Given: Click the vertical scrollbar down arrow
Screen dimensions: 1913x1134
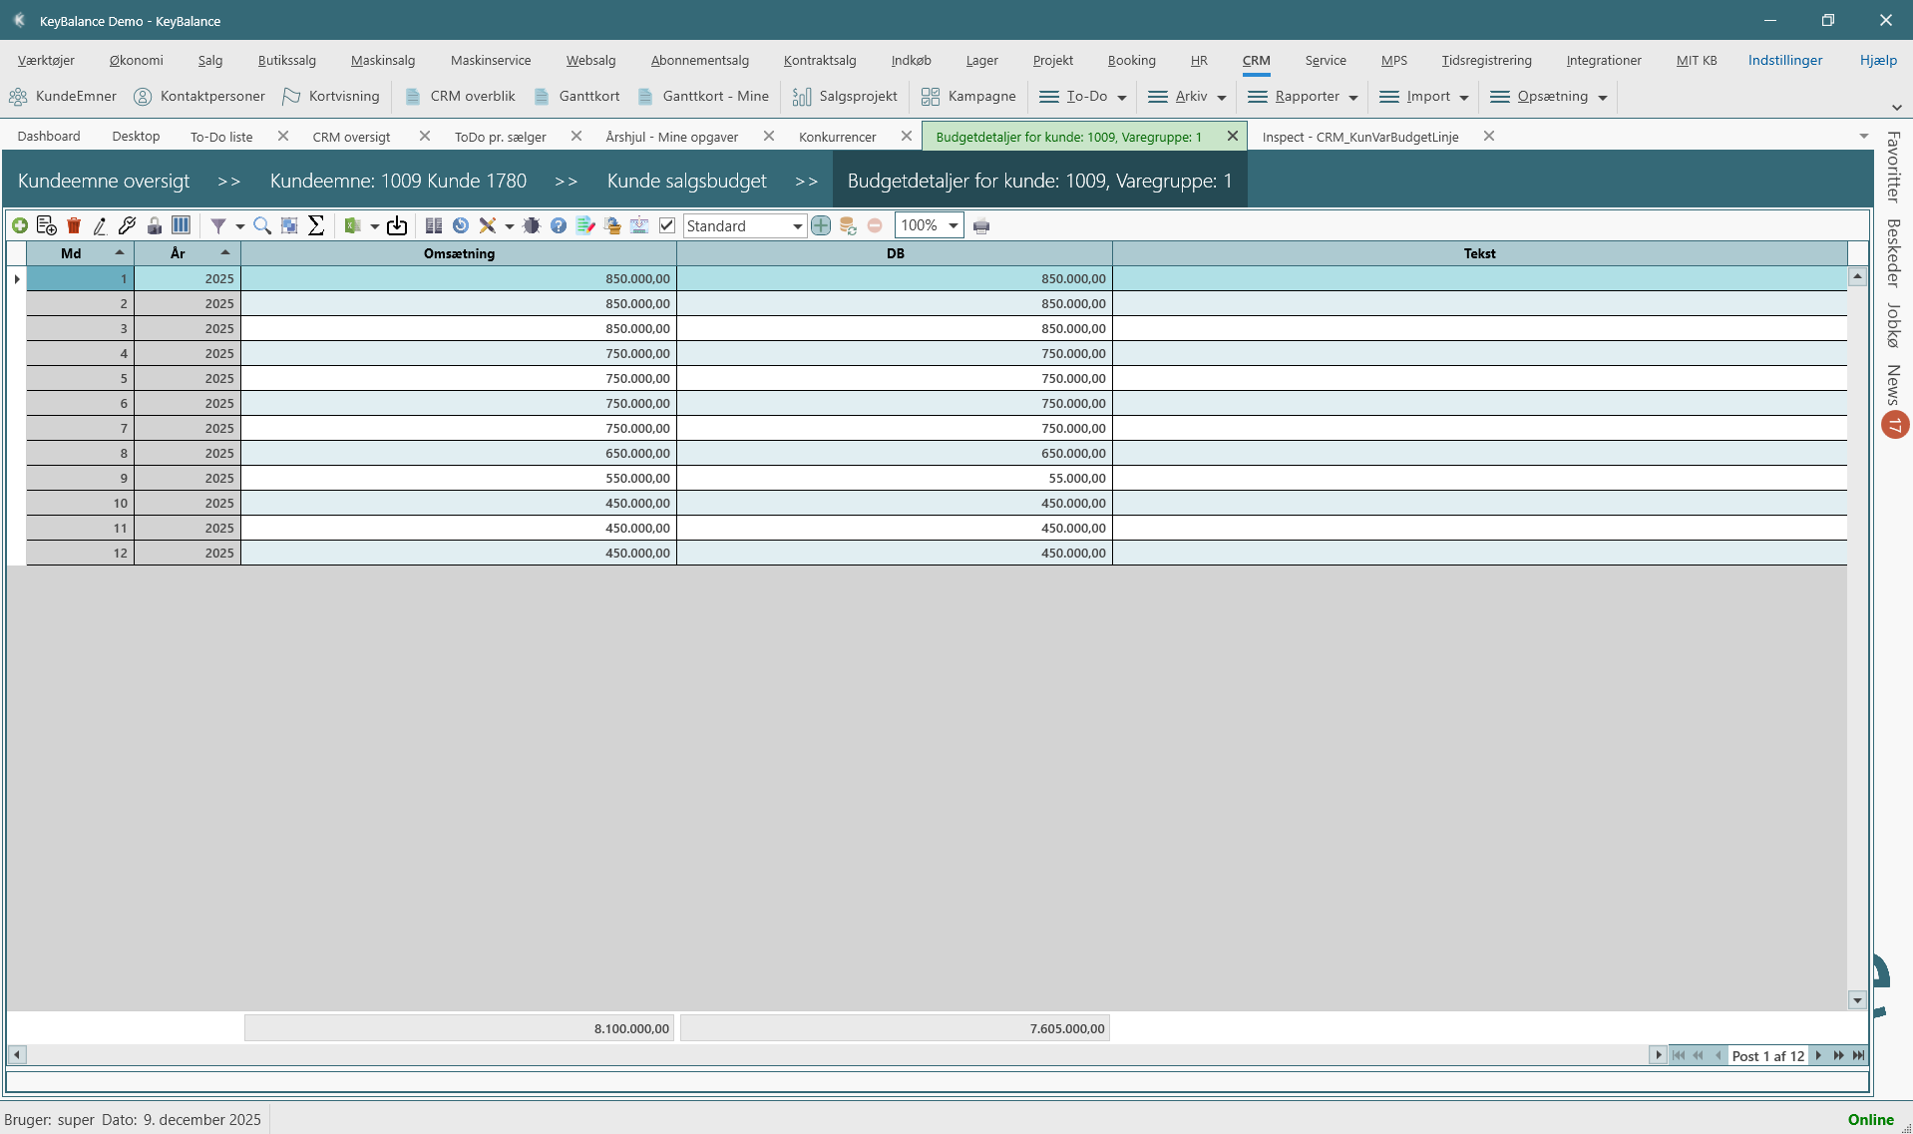Looking at the screenshot, I should tap(1857, 999).
